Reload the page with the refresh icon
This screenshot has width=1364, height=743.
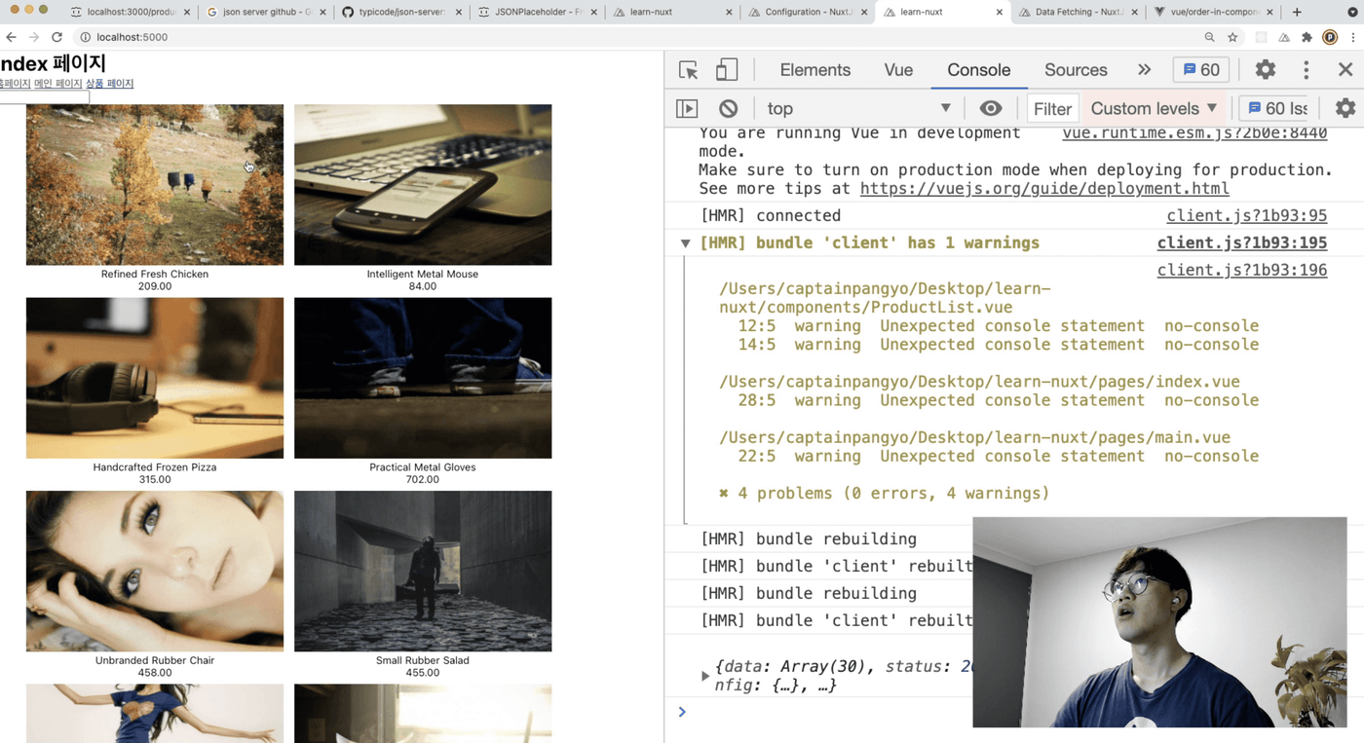click(x=57, y=37)
